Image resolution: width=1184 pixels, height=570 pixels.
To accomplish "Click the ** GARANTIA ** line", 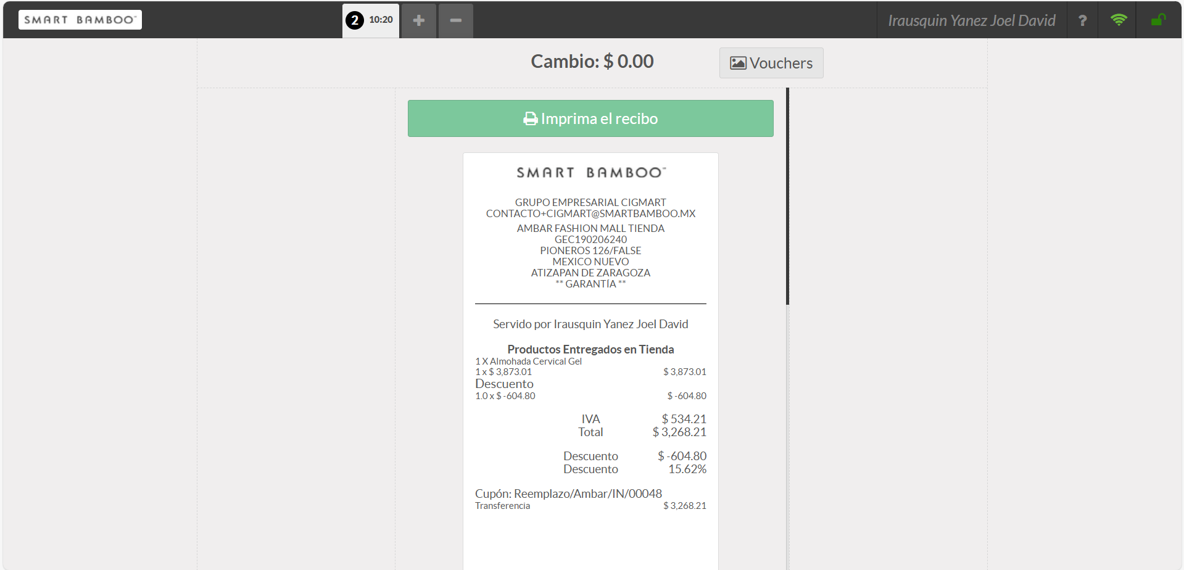I will pos(590,284).
